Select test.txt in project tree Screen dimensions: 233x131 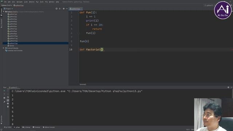(x=11, y=46)
